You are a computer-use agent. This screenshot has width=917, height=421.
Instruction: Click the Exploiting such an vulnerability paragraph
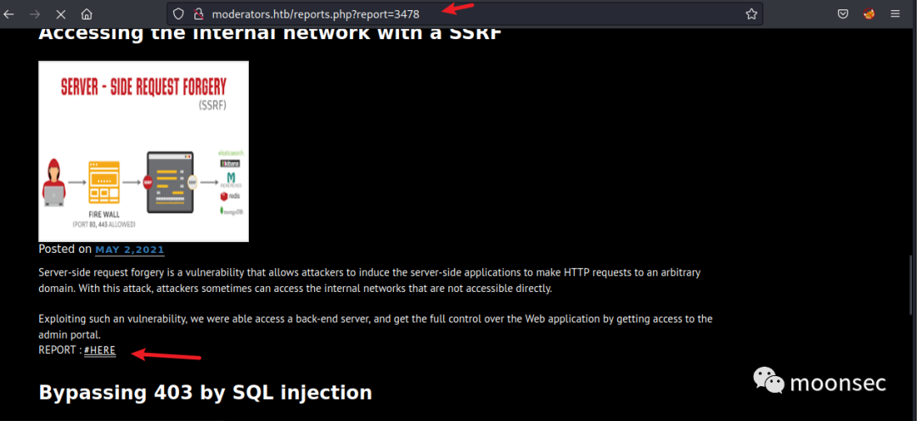375,327
